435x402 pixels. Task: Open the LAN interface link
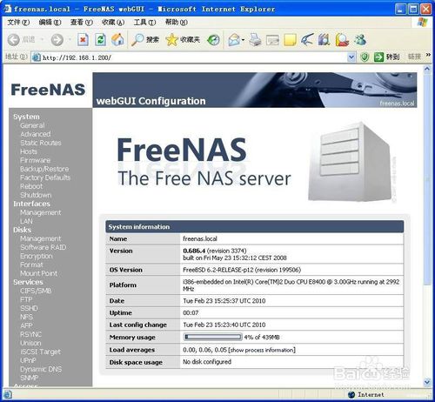pos(26,221)
